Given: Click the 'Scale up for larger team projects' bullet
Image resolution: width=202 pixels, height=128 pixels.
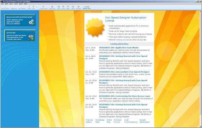Looking at the screenshot, I should point(123,31).
